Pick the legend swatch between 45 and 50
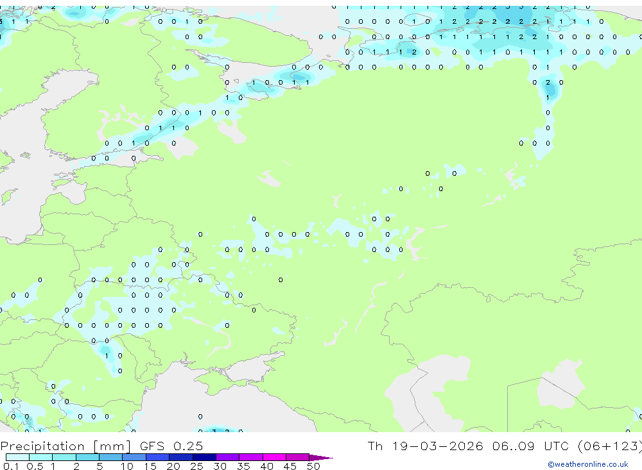This screenshot has height=470, width=642. pos(298,457)
